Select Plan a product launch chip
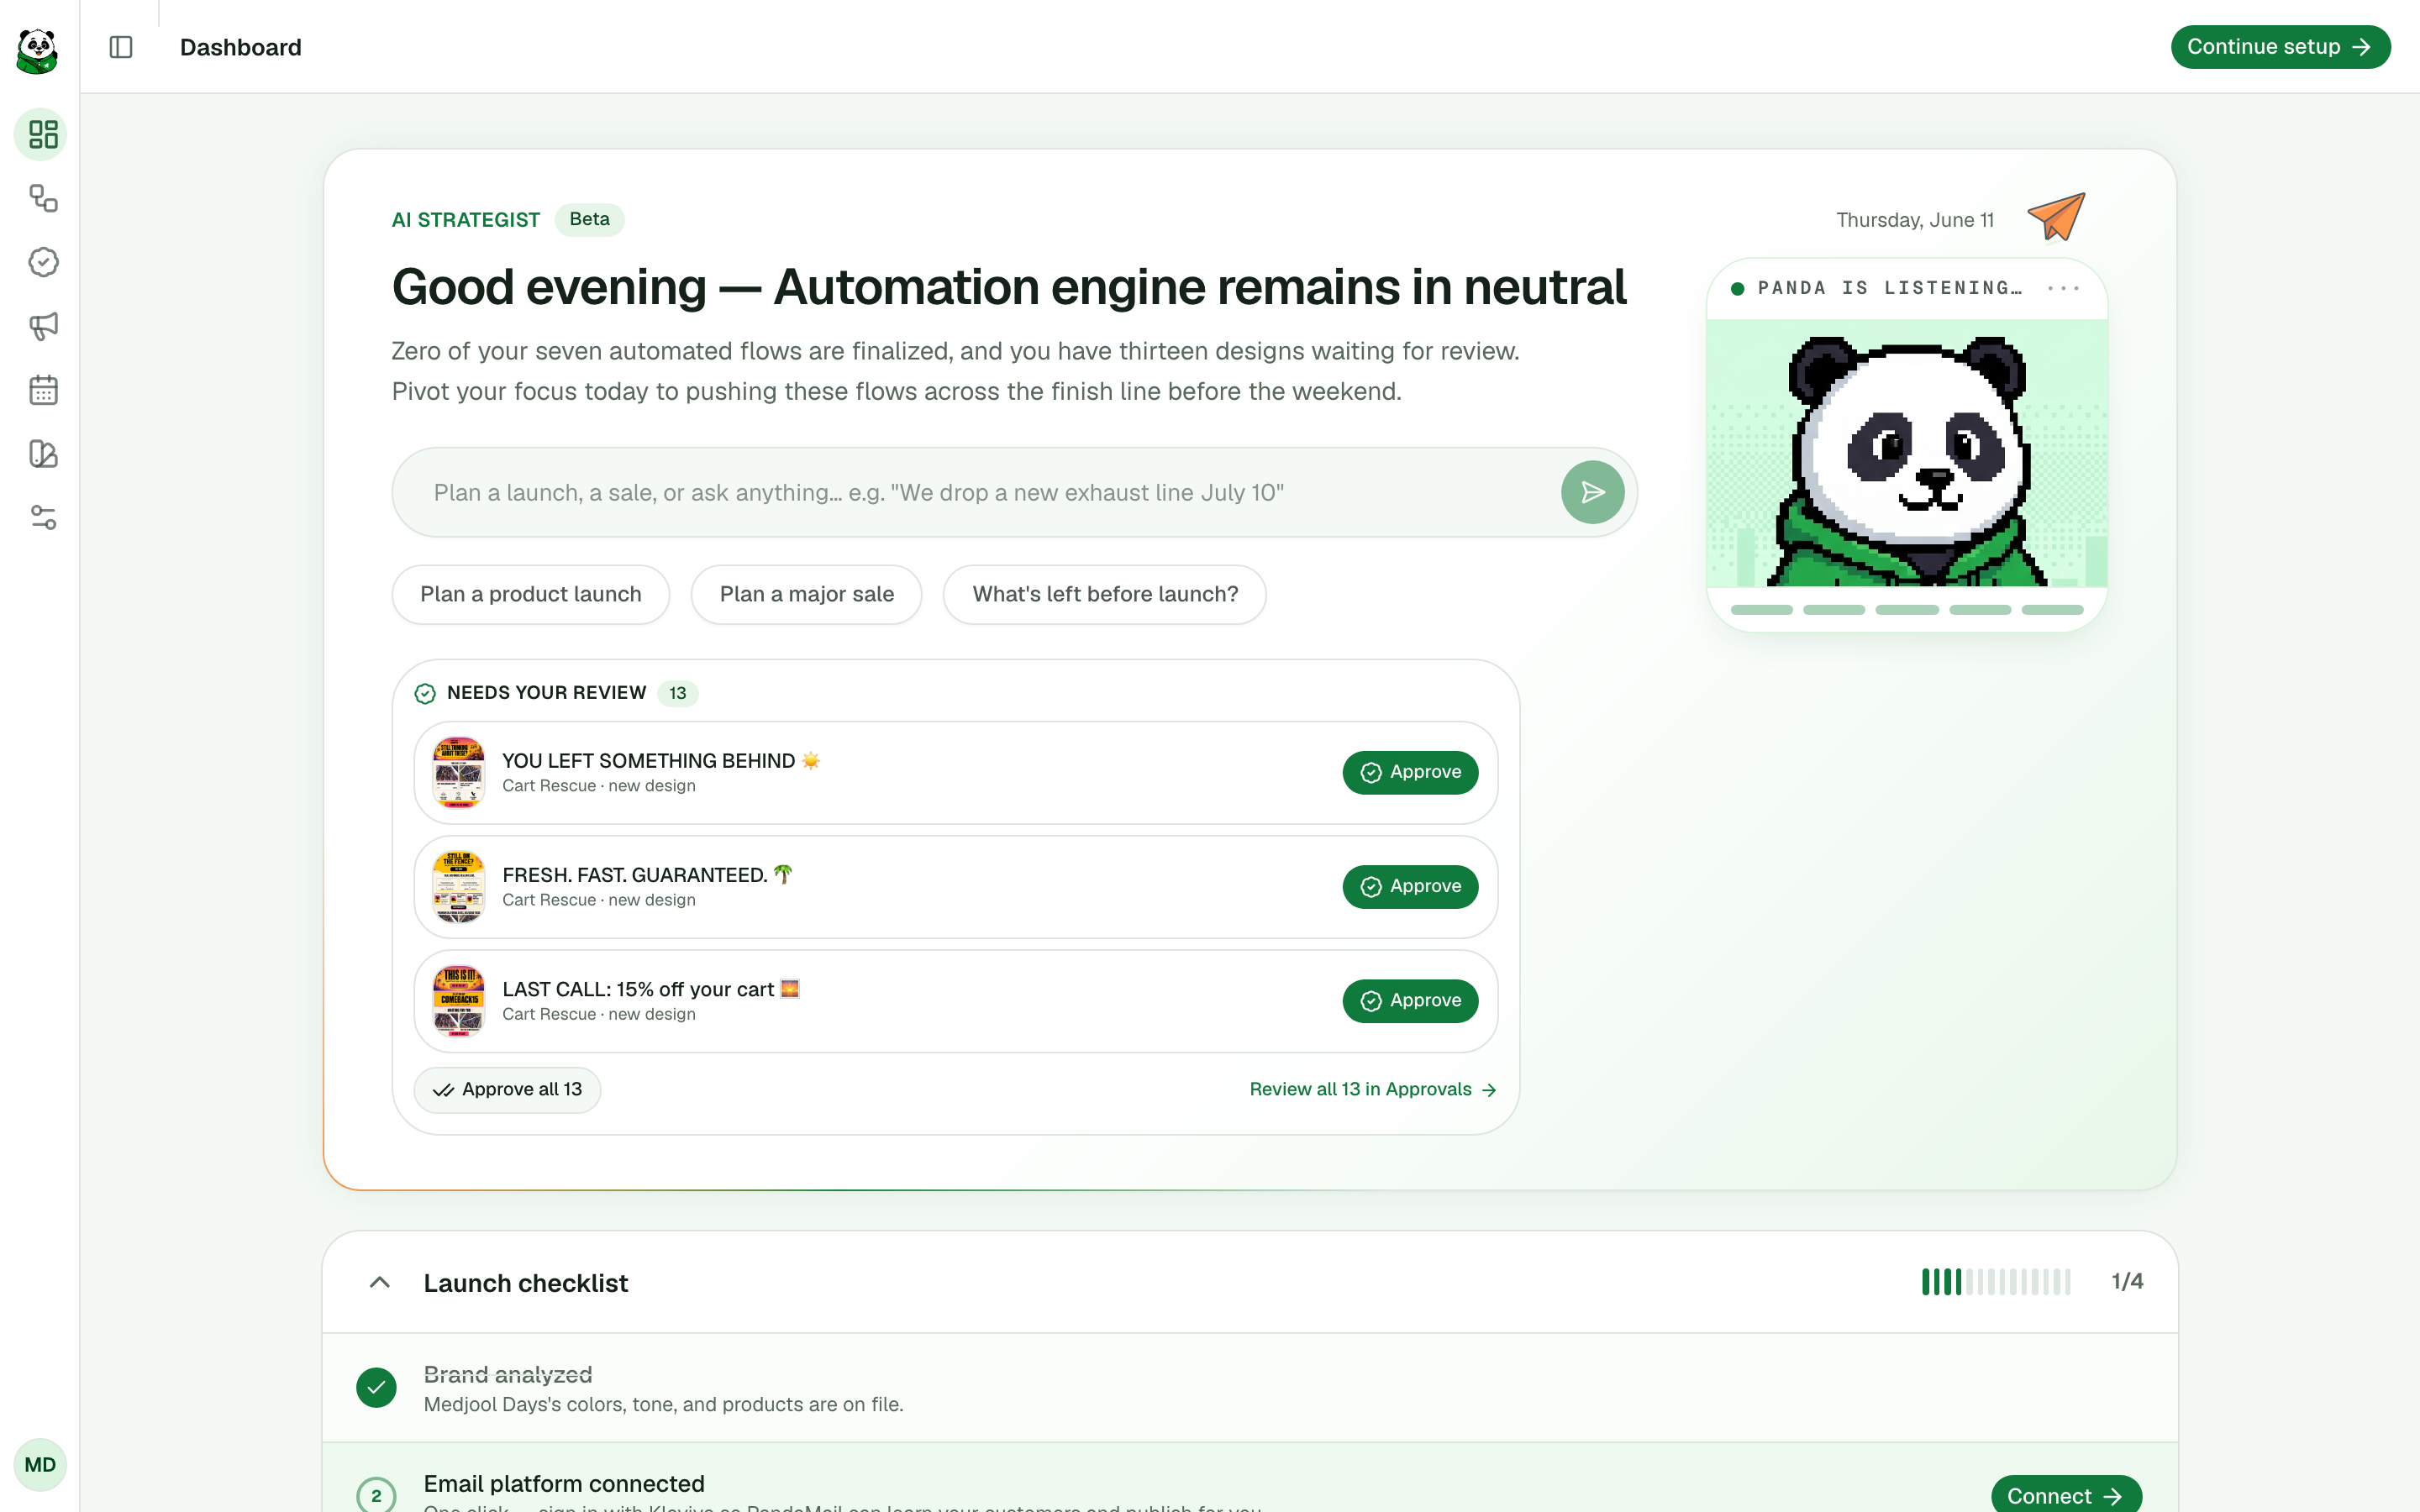This screenshot has height=1512, width=2420. [531, 594]
